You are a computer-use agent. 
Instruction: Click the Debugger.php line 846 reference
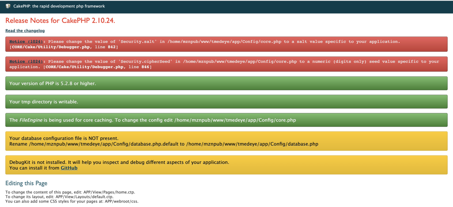[97, 67]
